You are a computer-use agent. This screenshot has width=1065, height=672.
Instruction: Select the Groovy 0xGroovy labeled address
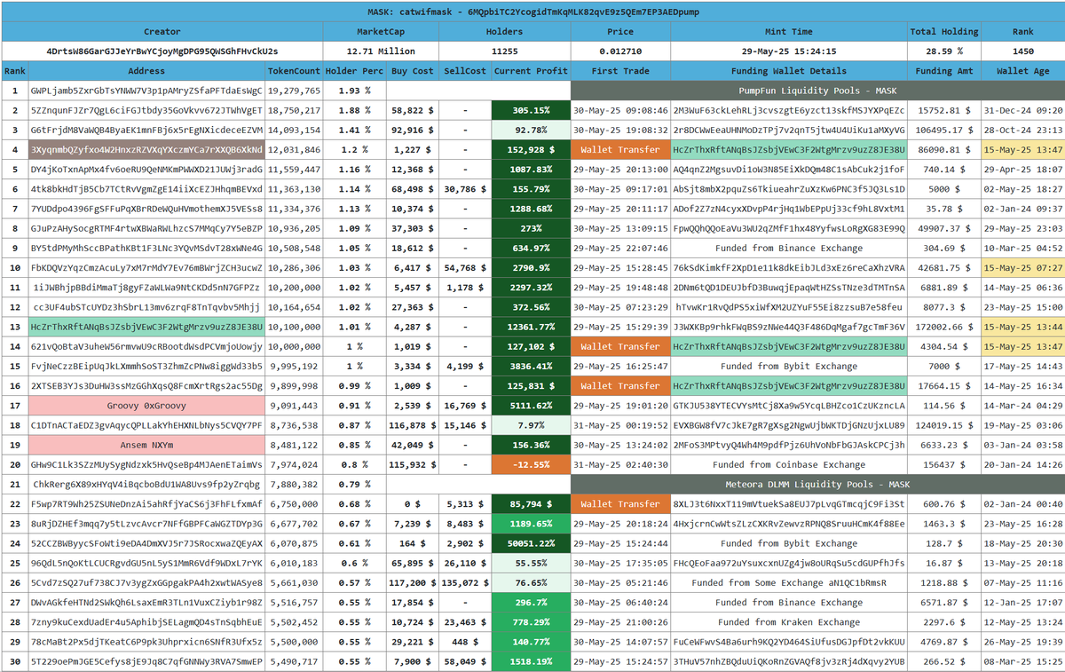146,405
